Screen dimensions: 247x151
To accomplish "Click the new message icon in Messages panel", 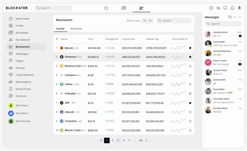I will (230, 17).
